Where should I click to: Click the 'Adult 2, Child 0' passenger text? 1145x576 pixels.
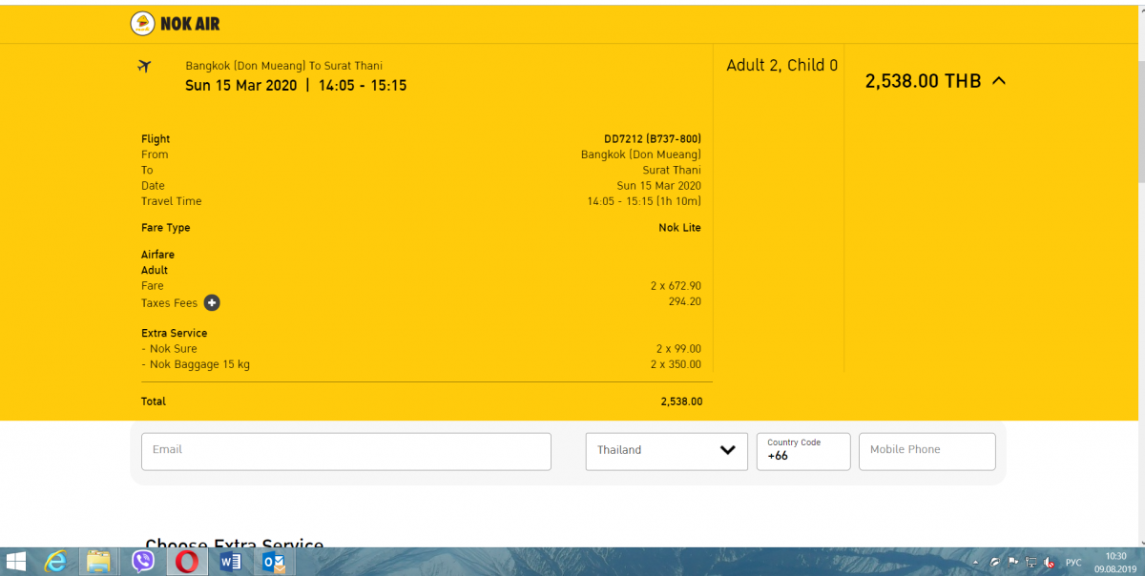pos(782,66)
